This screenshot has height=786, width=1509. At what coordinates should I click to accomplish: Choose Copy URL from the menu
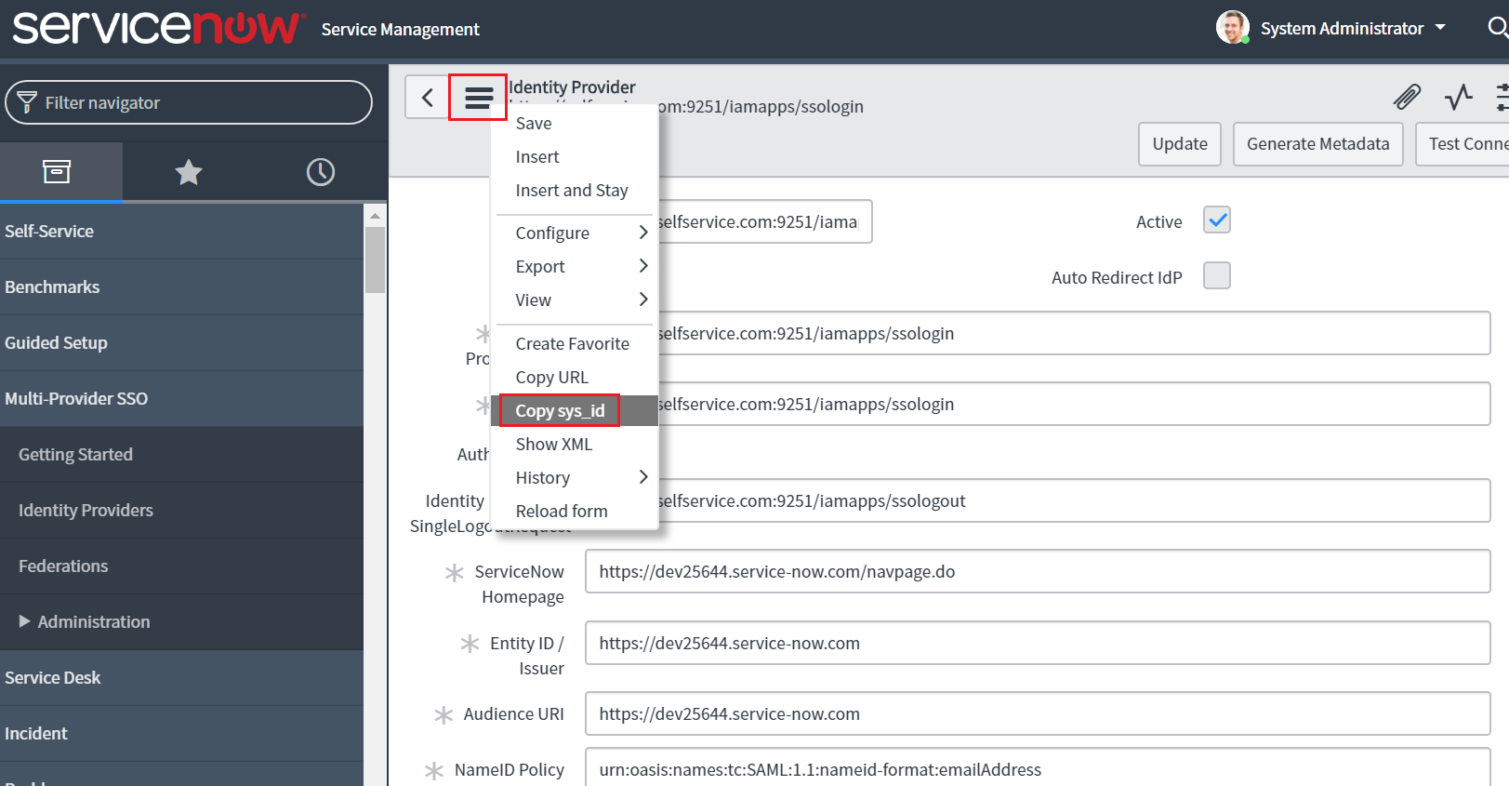(575, 377)
